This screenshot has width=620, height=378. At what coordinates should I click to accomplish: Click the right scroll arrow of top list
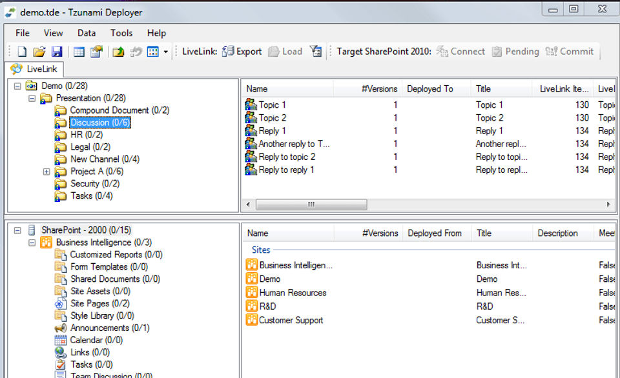pos(608,204)
